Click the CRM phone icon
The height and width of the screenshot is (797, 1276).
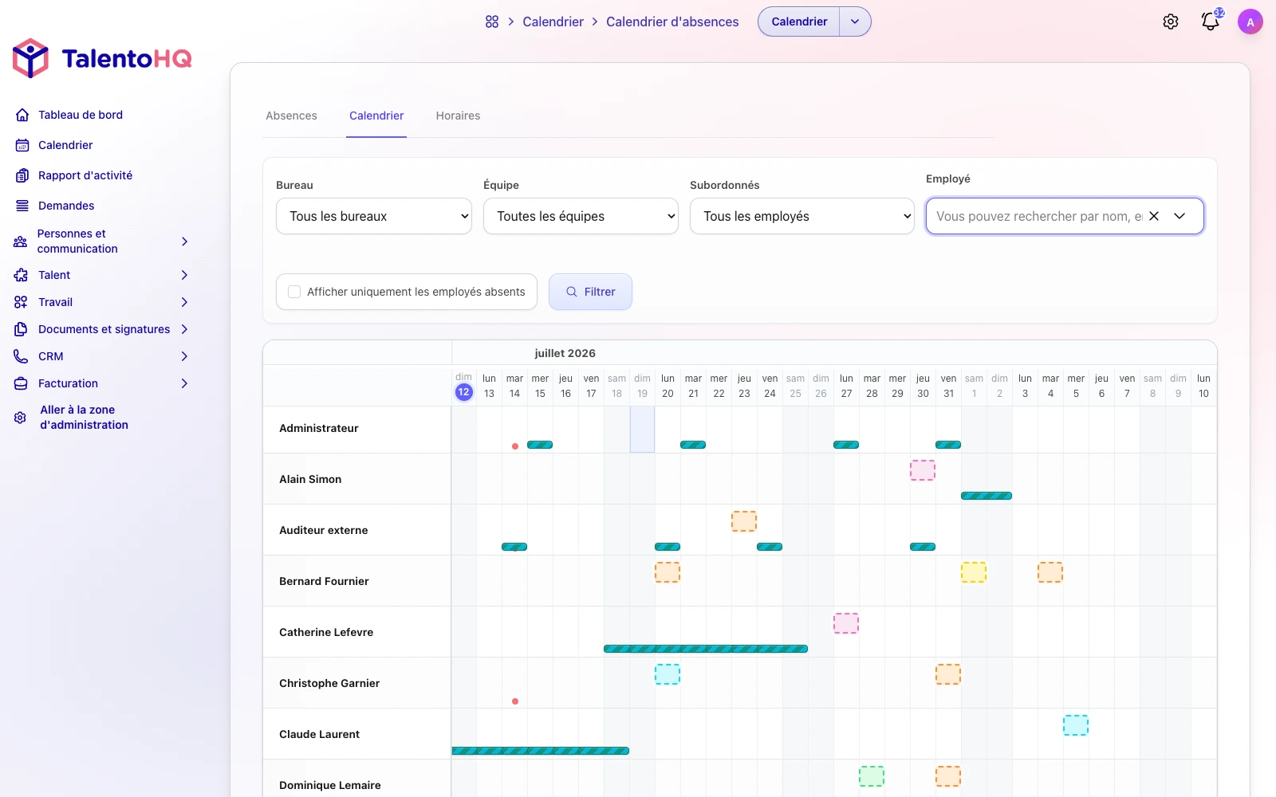click(21, 356)
